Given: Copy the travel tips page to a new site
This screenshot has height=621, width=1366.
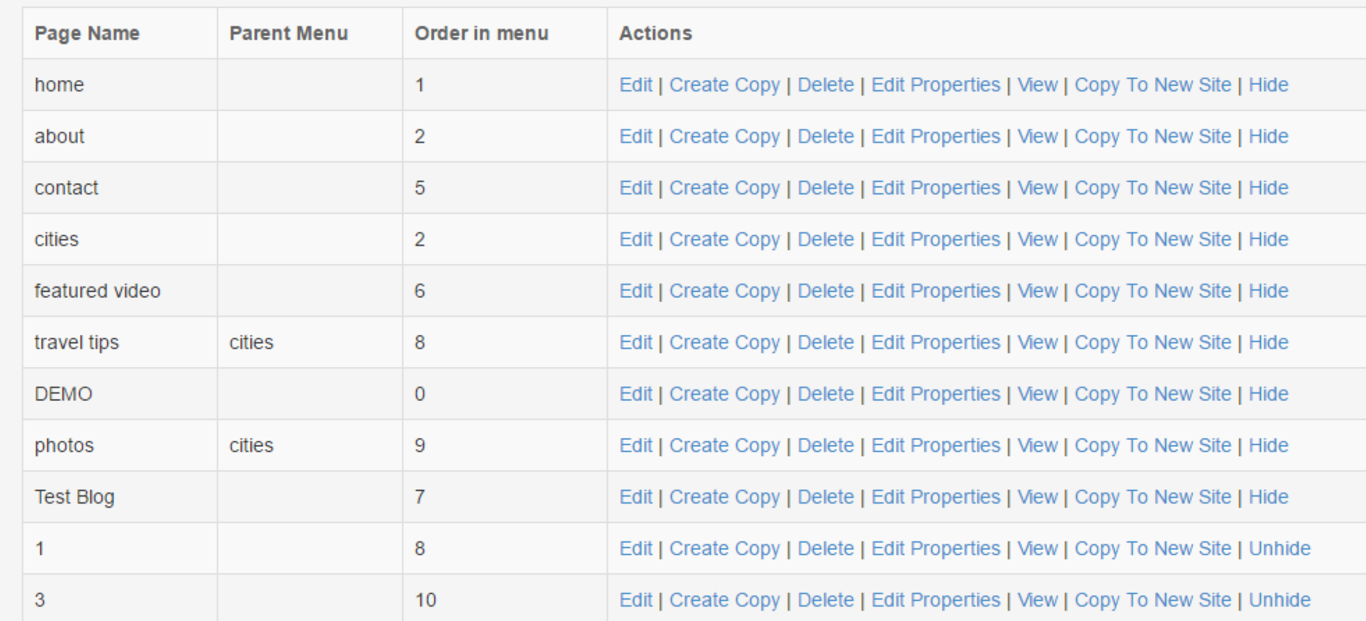Looking at the screenshot, I should click(1153, 343).
